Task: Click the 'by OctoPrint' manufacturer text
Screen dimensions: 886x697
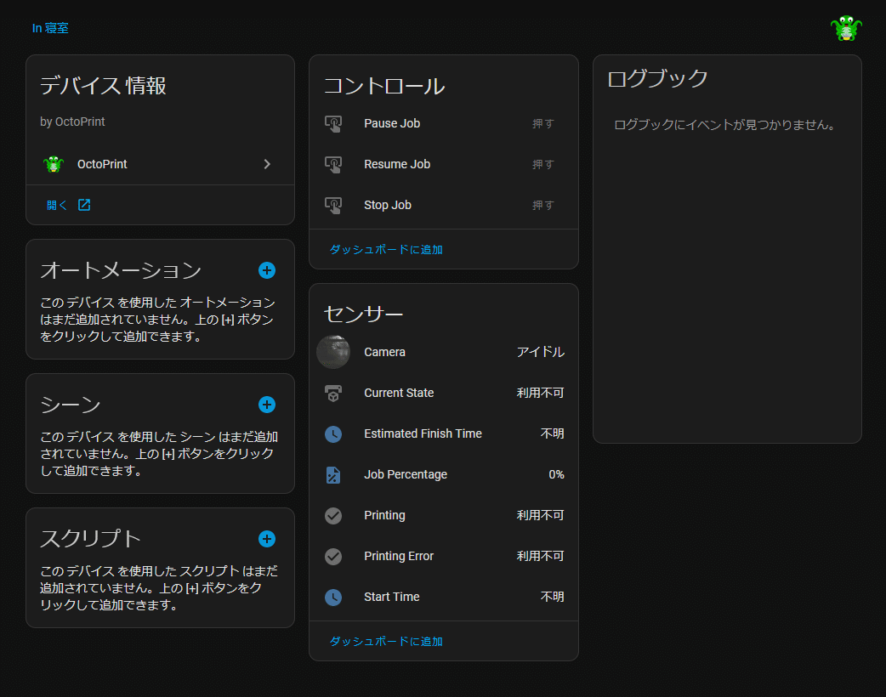Action: [72, 122]
